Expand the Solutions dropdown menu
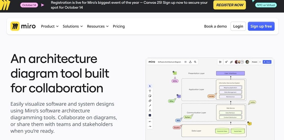 pos(73,26)
